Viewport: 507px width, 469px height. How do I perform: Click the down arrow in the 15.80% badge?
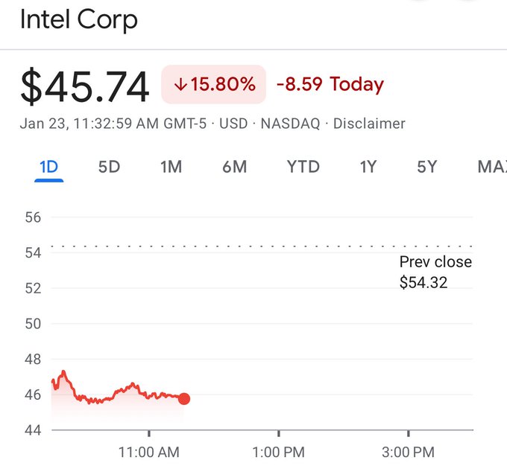(180, 85)
